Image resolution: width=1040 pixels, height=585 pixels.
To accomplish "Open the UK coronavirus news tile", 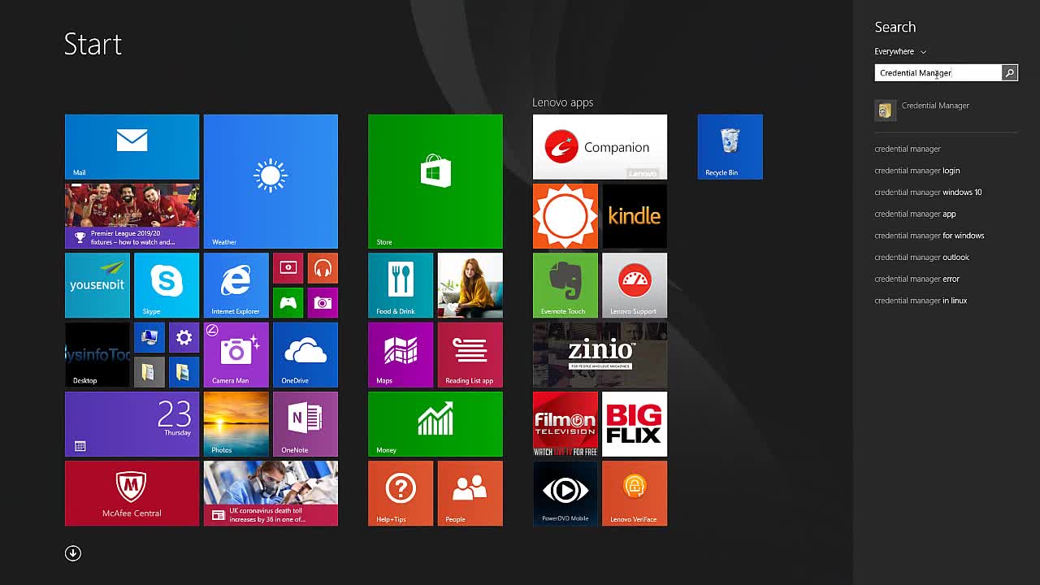I will (271, 493).
